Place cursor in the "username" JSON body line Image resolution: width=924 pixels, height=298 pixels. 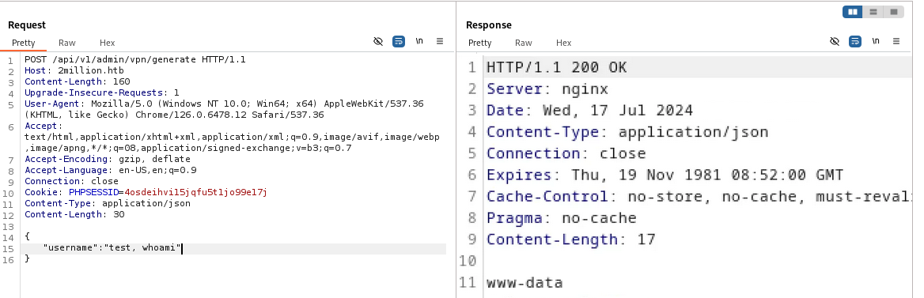112,248
